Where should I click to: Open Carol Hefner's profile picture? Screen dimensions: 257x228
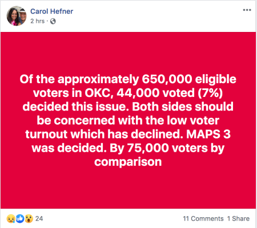coord(17,16)
